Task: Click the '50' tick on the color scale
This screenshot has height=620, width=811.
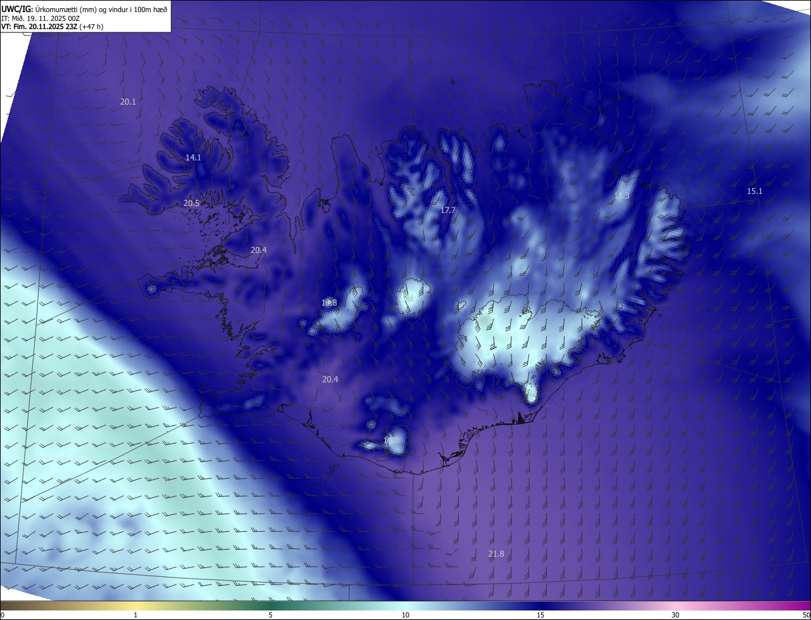Action: tap(806, 615)
